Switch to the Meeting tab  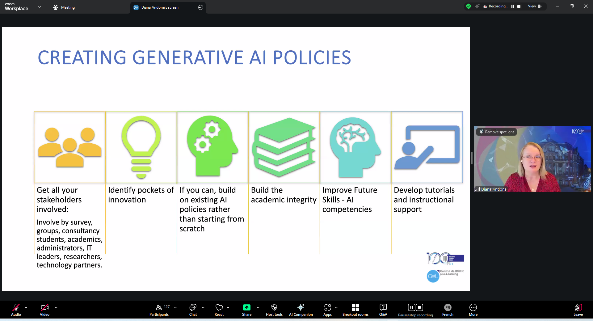click(x=64, y=7)
